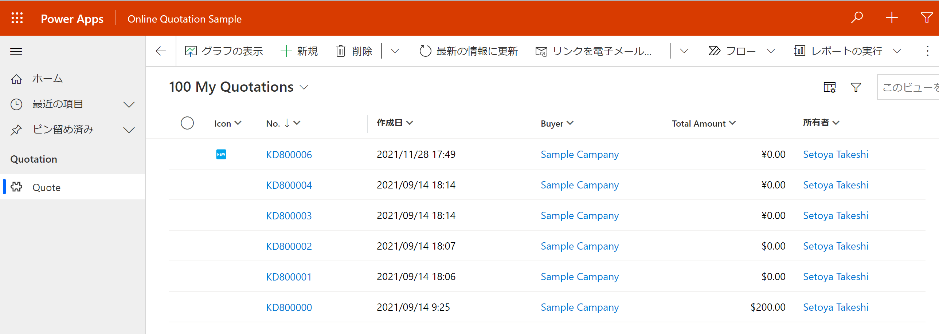Click the puzzle icon beside Quote
The height and width of the screenshot is (334, 939).
point(16,187)
